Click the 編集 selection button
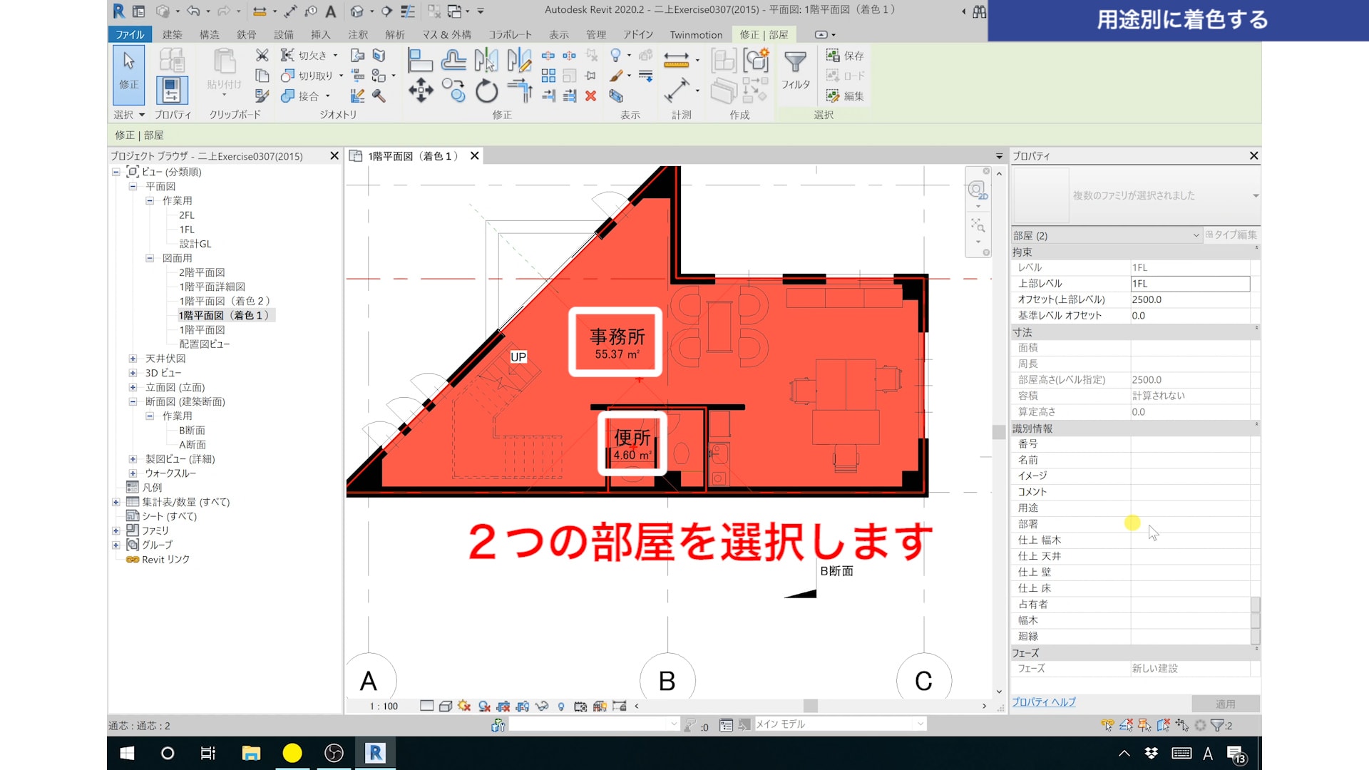The image size is (1369, 770). [x=845, y=96]
